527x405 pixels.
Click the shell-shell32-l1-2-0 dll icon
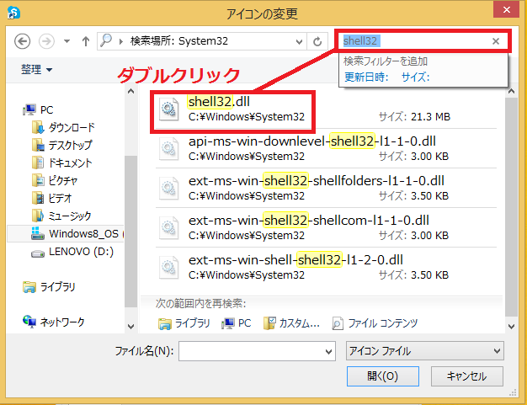(168, 268)
